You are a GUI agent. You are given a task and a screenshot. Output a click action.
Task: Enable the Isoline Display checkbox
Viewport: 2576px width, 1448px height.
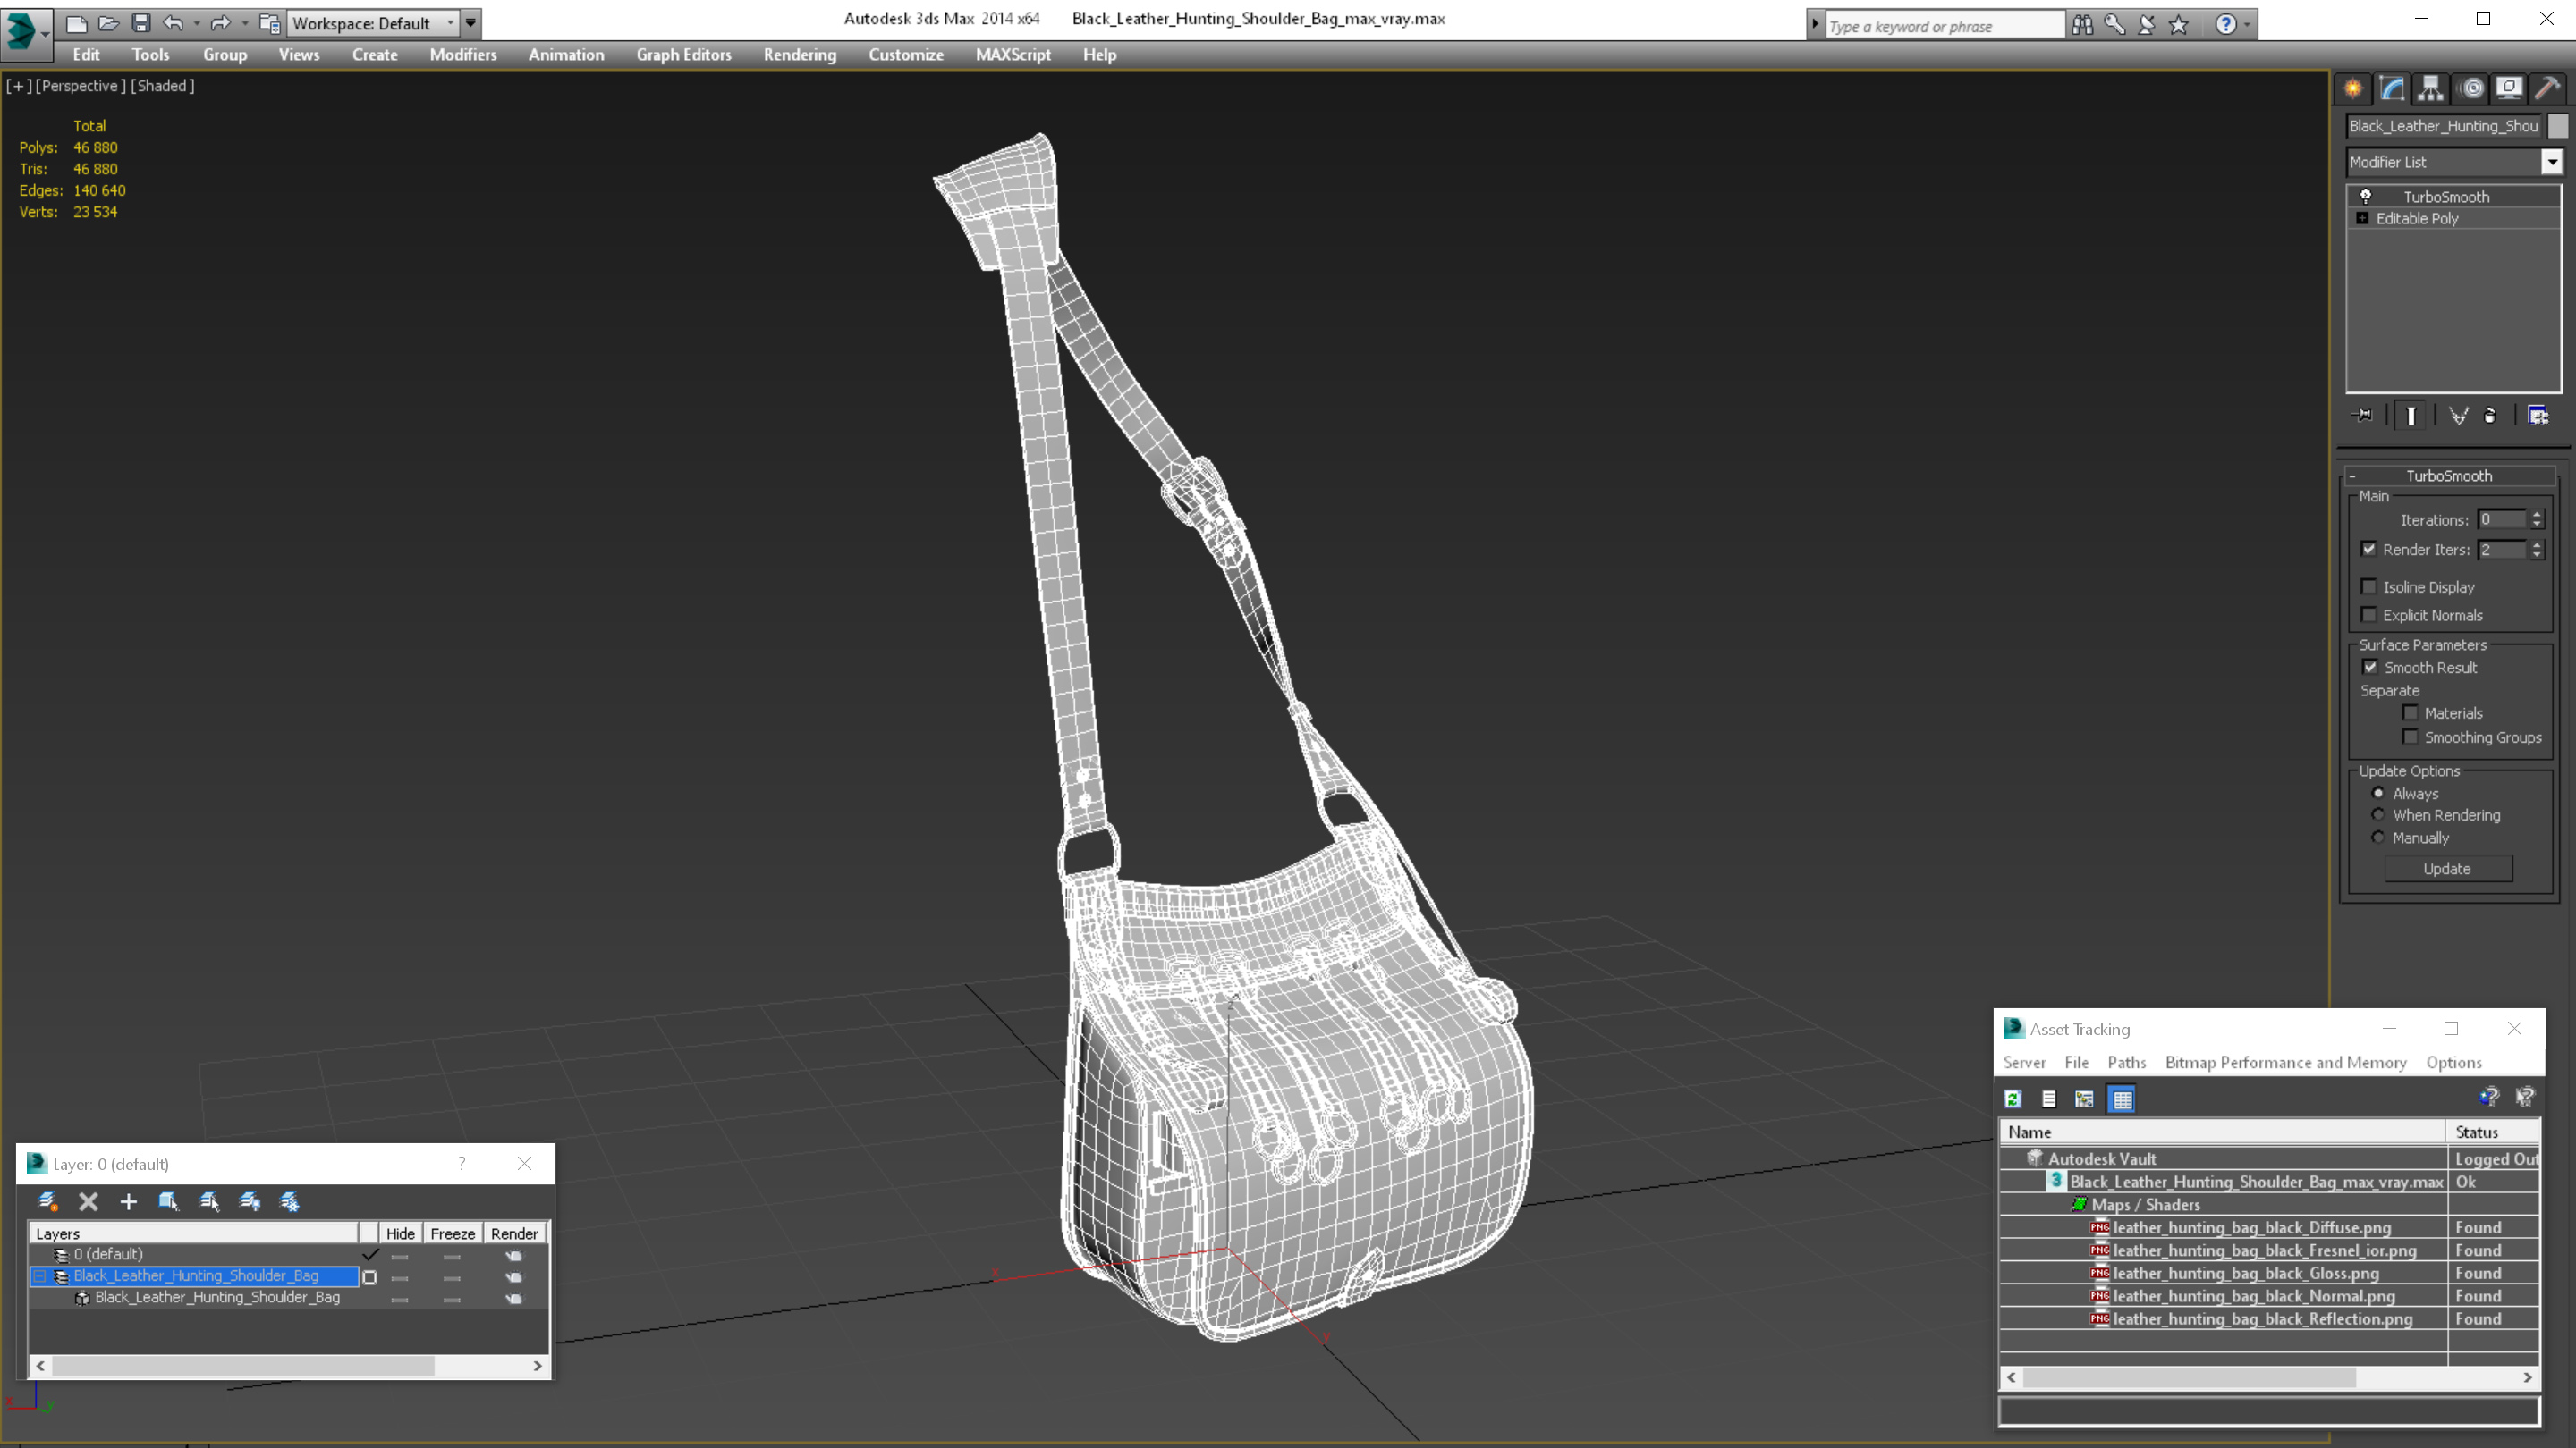(x=2369, y=586)
